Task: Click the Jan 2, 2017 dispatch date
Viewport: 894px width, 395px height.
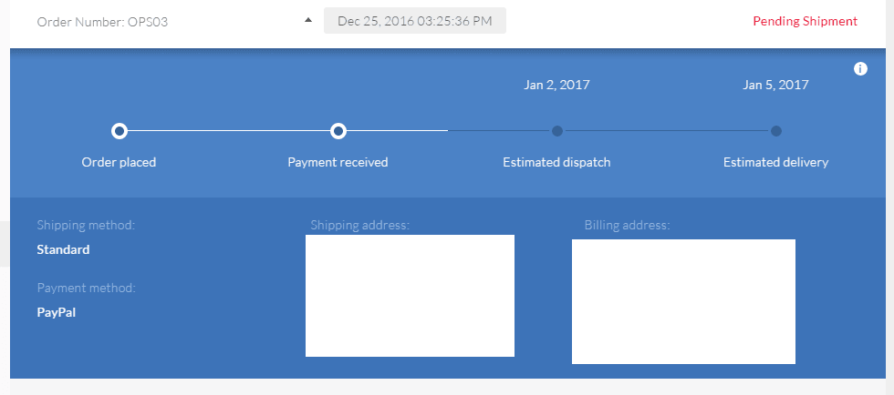Action: (556, 85)
